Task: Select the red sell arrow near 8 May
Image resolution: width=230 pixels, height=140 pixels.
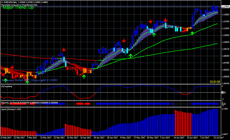Action: pos(124,41)
